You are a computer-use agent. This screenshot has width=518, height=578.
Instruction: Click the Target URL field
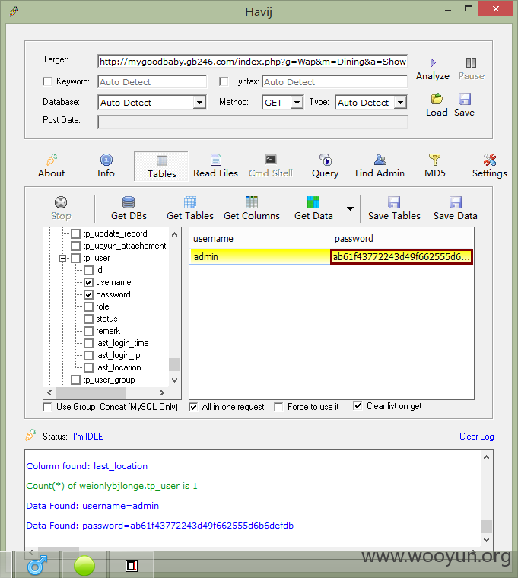(253, 62)
